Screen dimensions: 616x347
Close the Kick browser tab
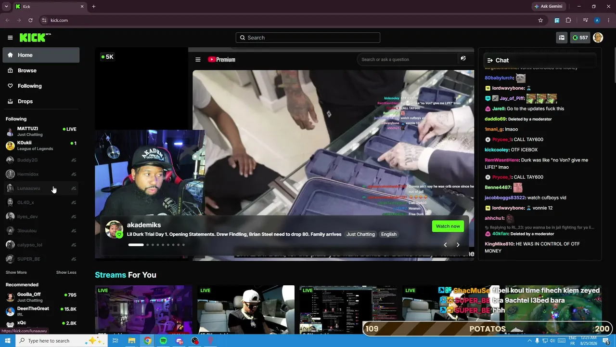click(82, 6)
